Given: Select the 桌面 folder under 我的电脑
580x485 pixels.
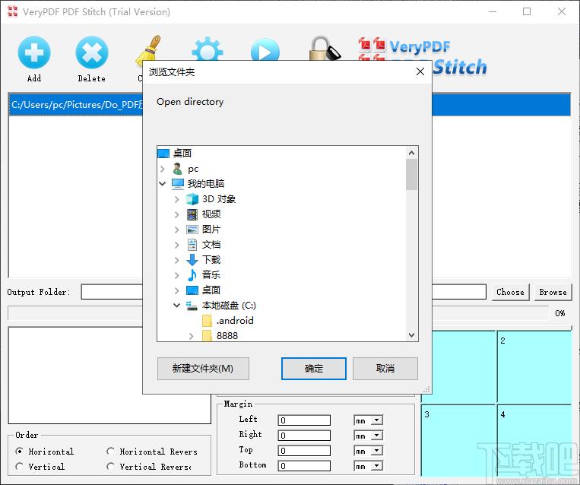Looking at the screenshot, I should coord(211,290).
